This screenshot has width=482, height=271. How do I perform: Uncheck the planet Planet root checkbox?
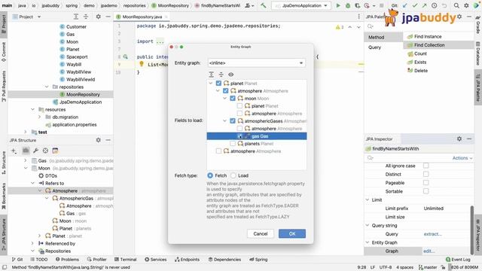tap(218, 84)
